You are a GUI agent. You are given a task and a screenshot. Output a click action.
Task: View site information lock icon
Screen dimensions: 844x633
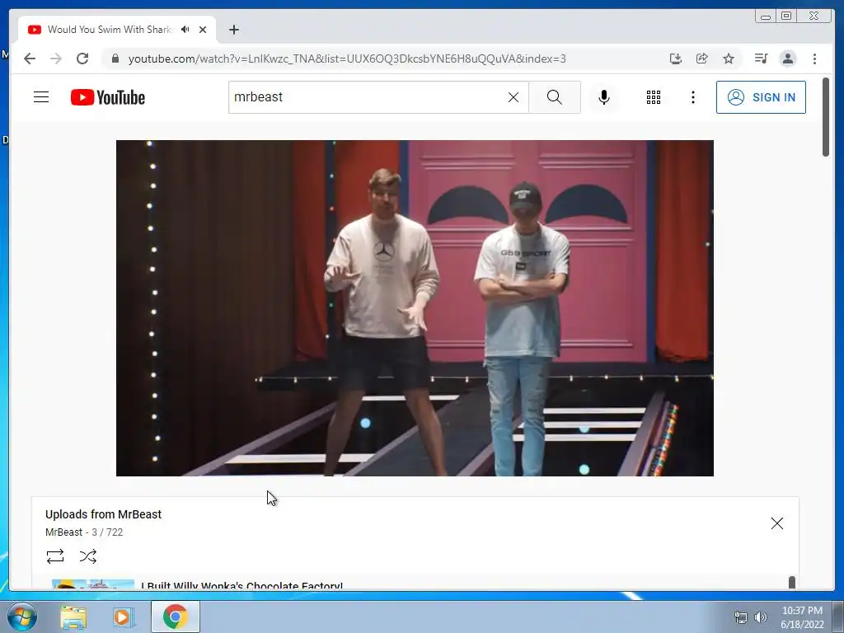coord(115,59)
